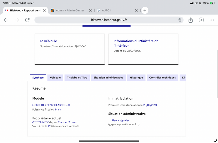Show open tabs counter button

point(201,20)
